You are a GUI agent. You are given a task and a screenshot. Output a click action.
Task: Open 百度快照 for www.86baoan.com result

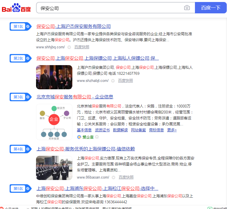(x=126, y=177)
